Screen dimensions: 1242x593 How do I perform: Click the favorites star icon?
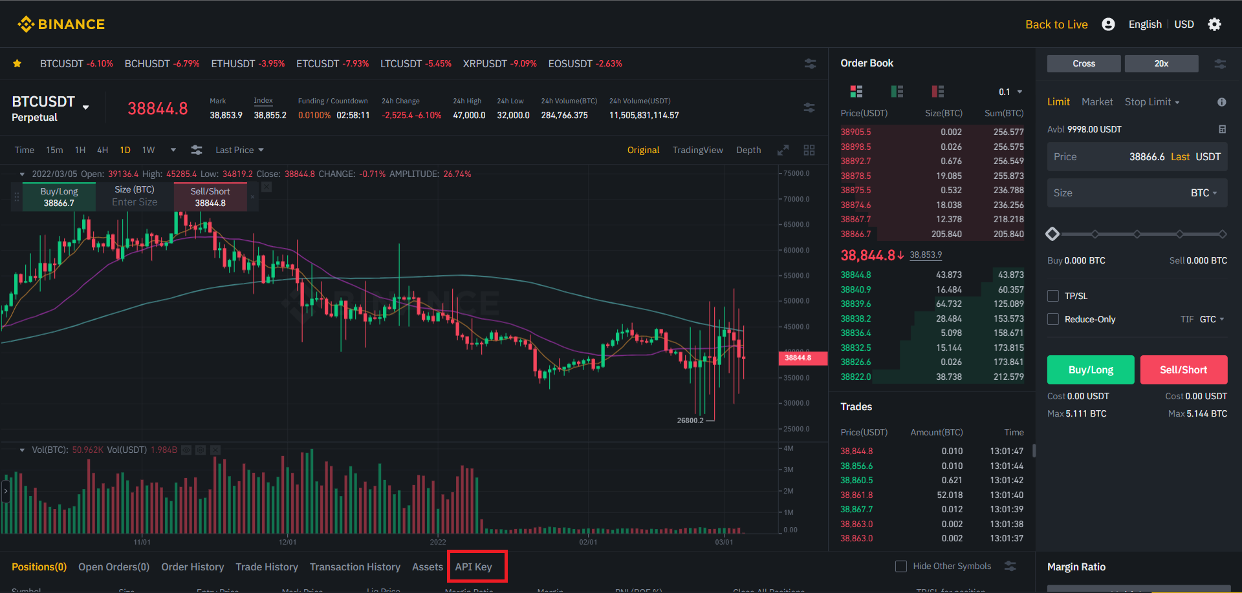17,63
